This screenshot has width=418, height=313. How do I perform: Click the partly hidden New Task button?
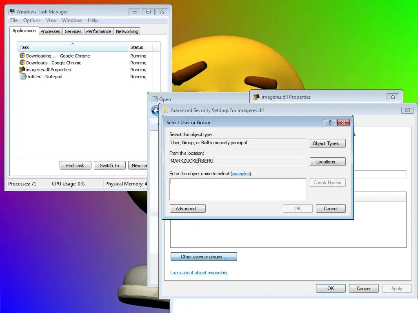(138, 165)
